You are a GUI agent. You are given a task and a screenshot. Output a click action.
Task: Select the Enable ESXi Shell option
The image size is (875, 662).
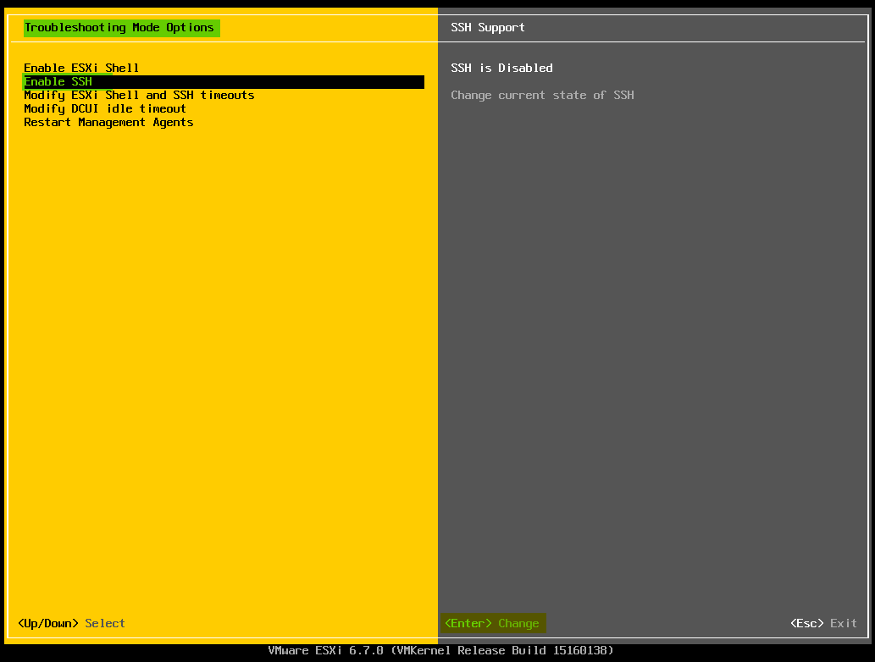point(81,68)
